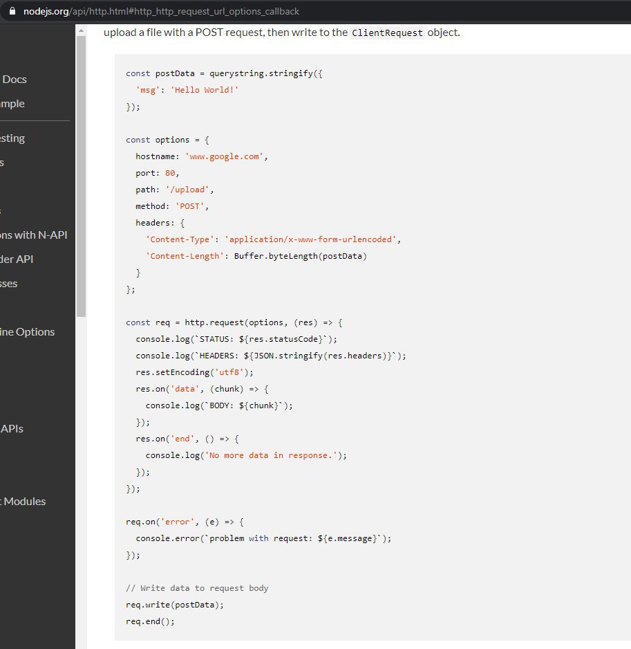The width and height of the screenshot is (631, 649).
Task: Click the sidebar scrollbar thumb
Action: [81, 176]
